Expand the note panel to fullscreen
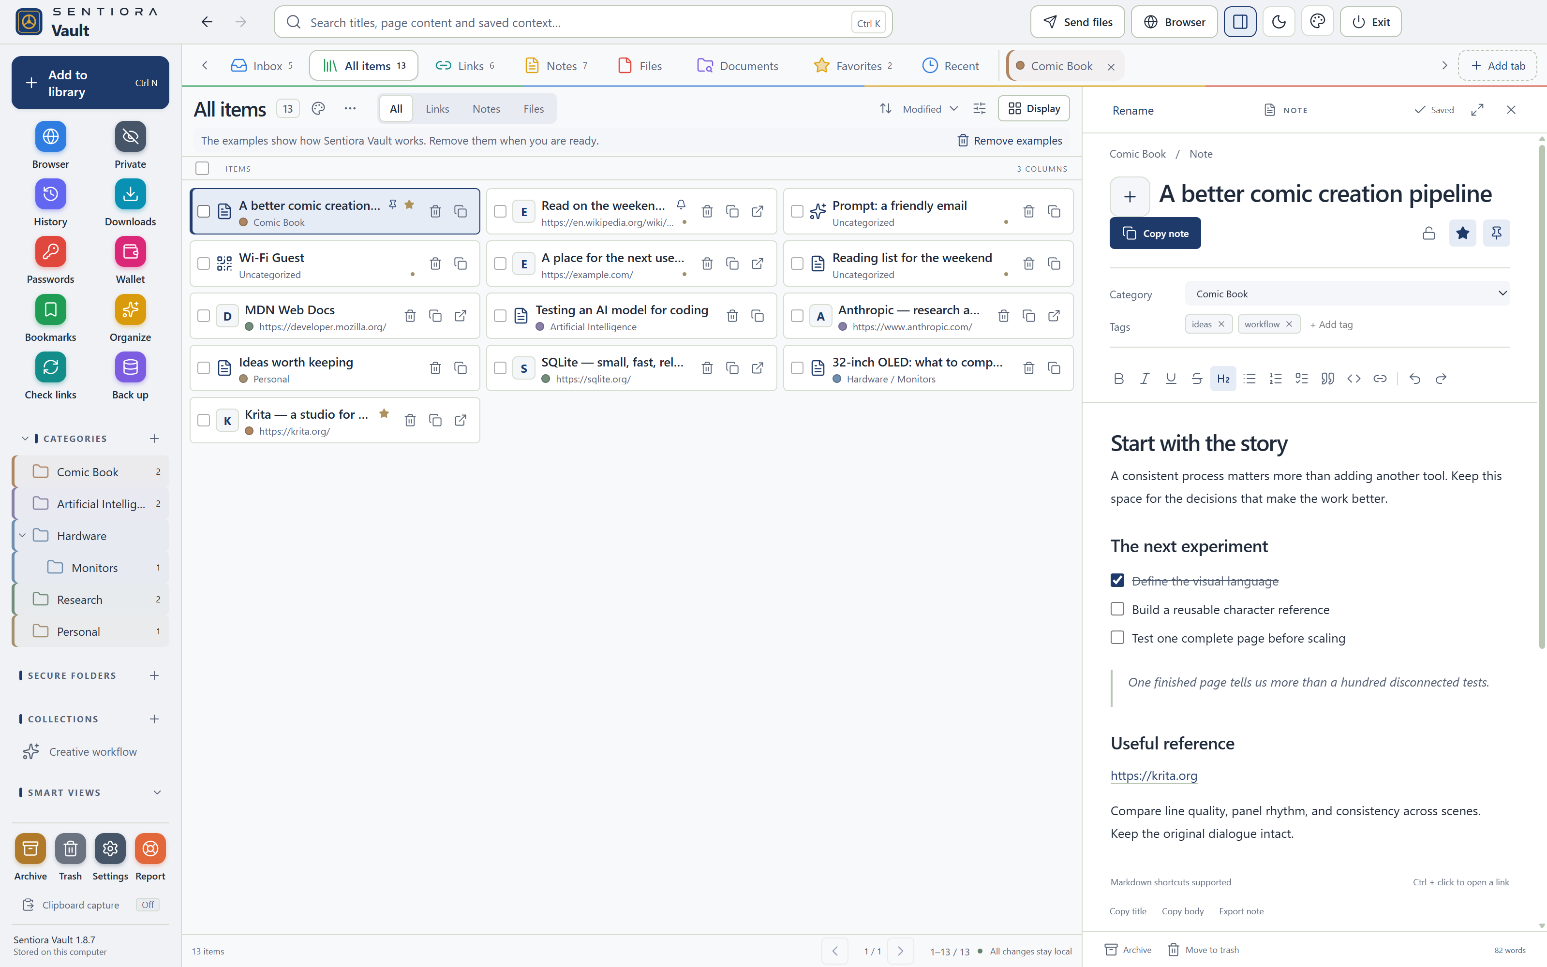The image size is (1547, 967). [x=1477, y=110]
